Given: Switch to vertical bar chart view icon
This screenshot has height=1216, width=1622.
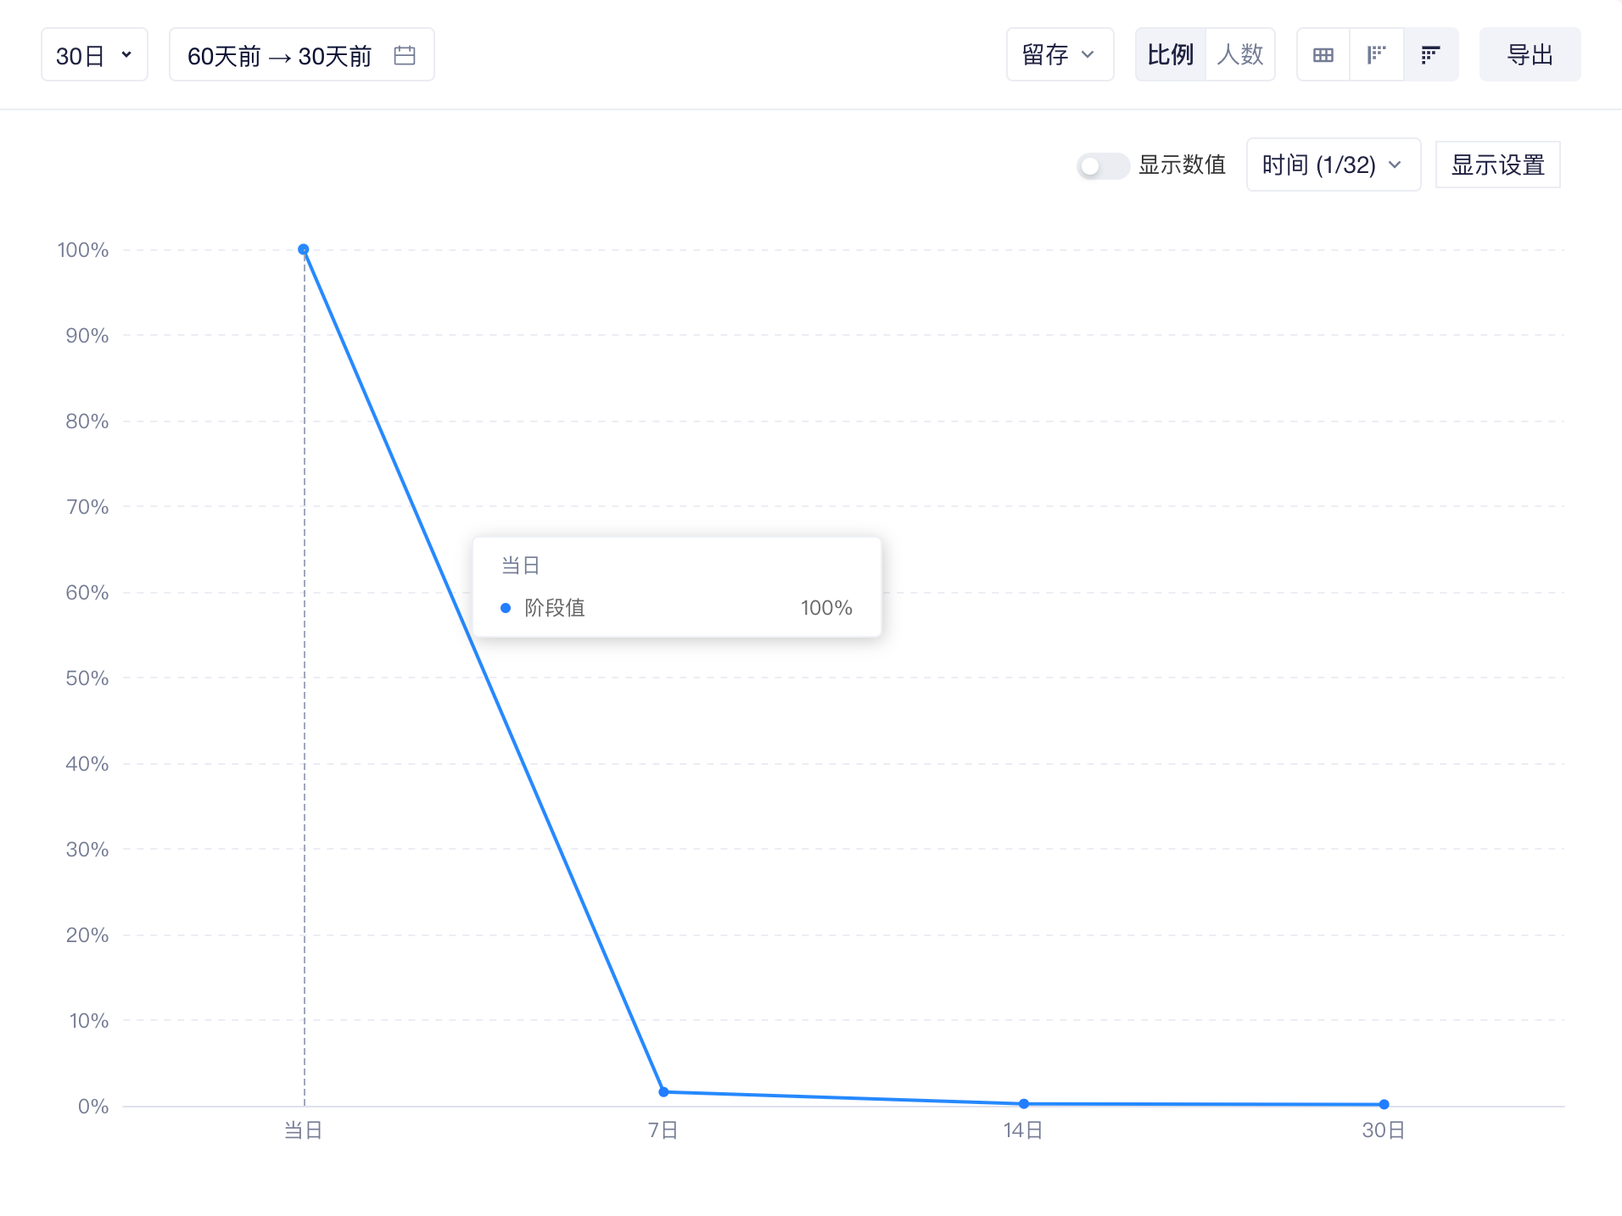Looking at the screenshot, I should 1377,55.
